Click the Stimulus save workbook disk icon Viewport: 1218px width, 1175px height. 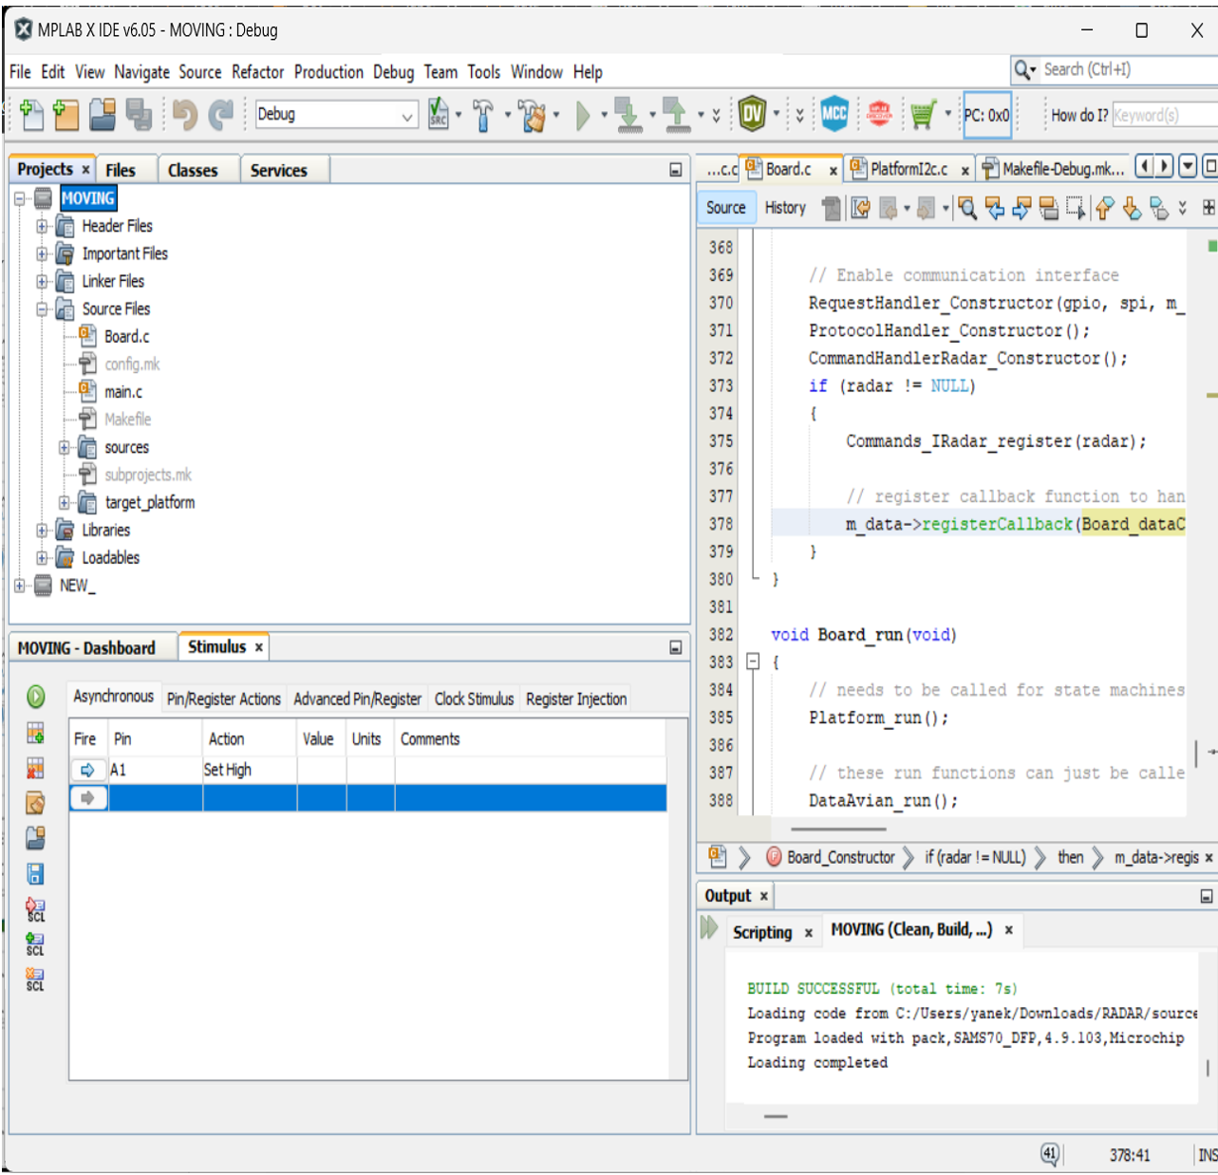[x=36, y=873]
